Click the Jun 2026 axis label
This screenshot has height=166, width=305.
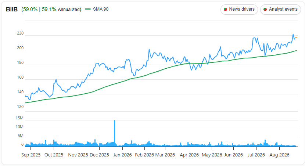click(x=233, y=155)
